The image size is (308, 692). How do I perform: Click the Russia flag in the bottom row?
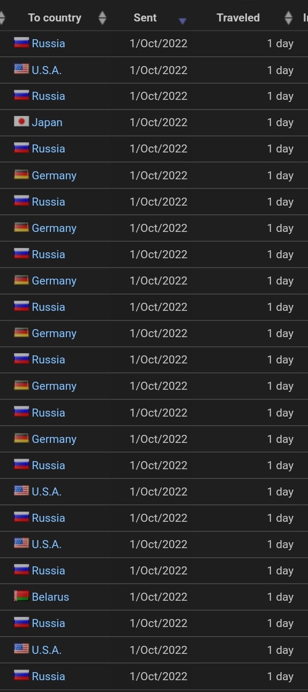pos(21,675)
